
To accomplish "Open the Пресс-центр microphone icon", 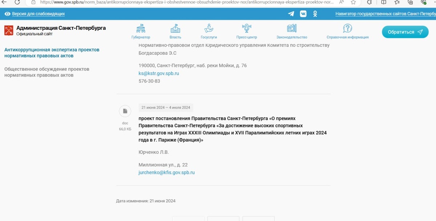I will point(246,28).
